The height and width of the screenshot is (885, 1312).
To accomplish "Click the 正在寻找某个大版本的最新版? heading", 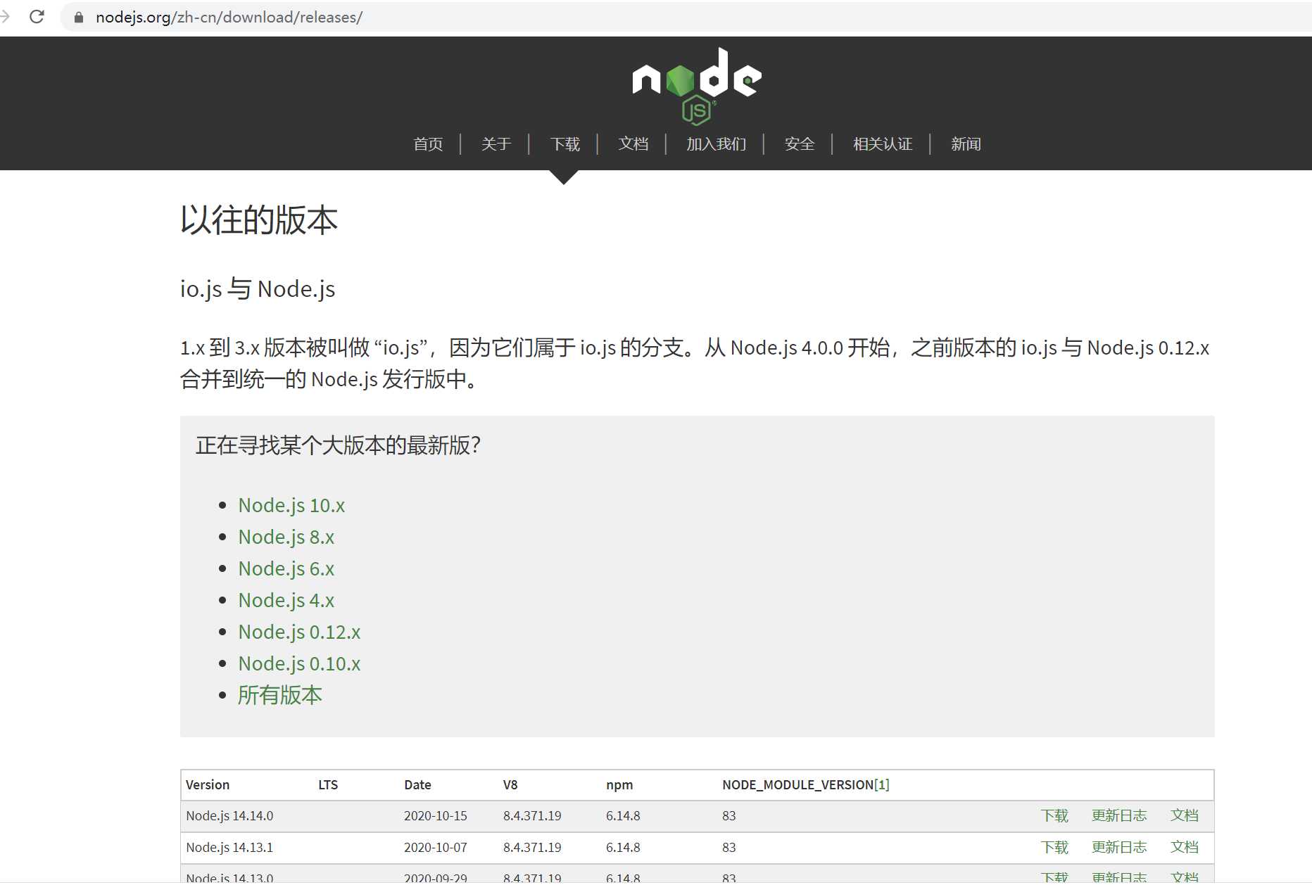I will point(339,445).
